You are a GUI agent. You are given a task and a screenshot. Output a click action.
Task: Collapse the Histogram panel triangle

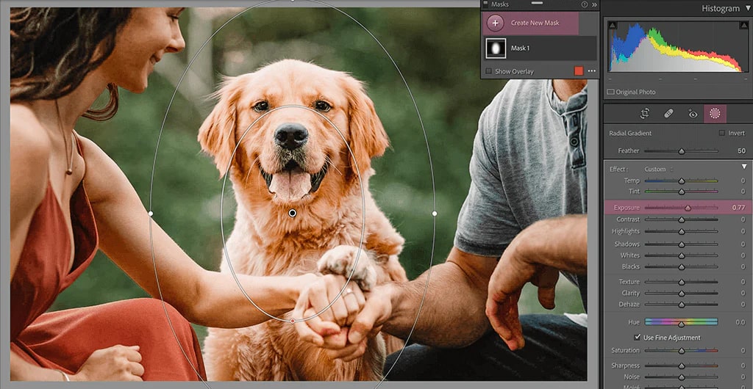tap(747, 9)
